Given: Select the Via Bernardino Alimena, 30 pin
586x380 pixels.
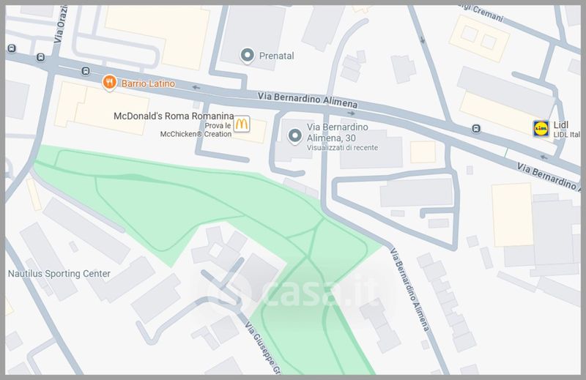Looking at the screenshot, I should point(294,136).
